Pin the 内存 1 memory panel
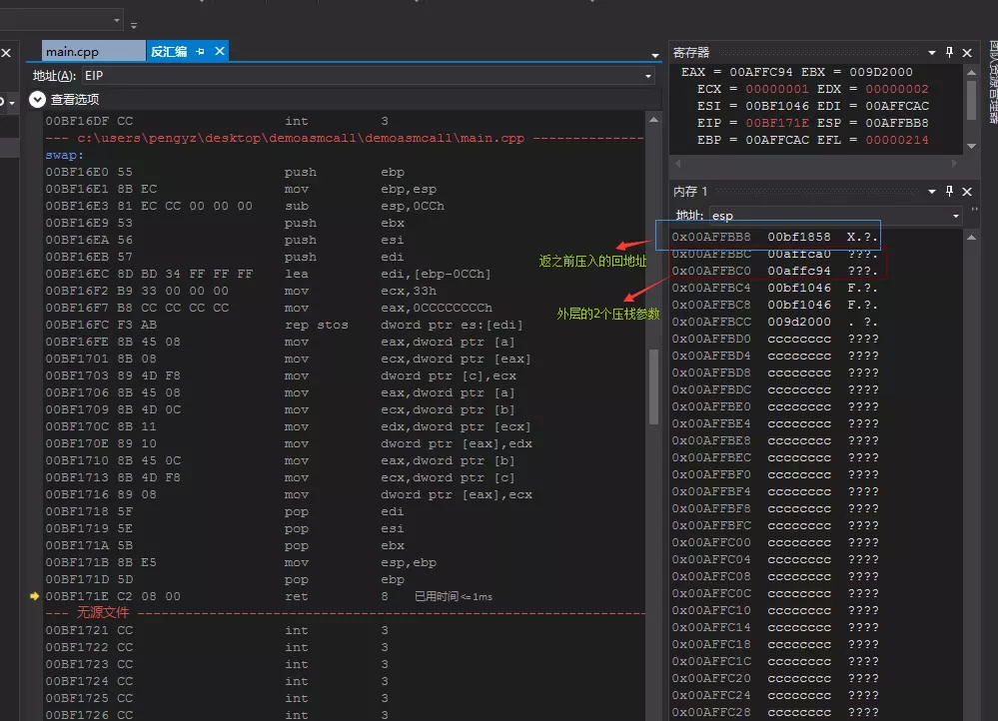This screenshot has width=998, height=721. pos(949,191)
